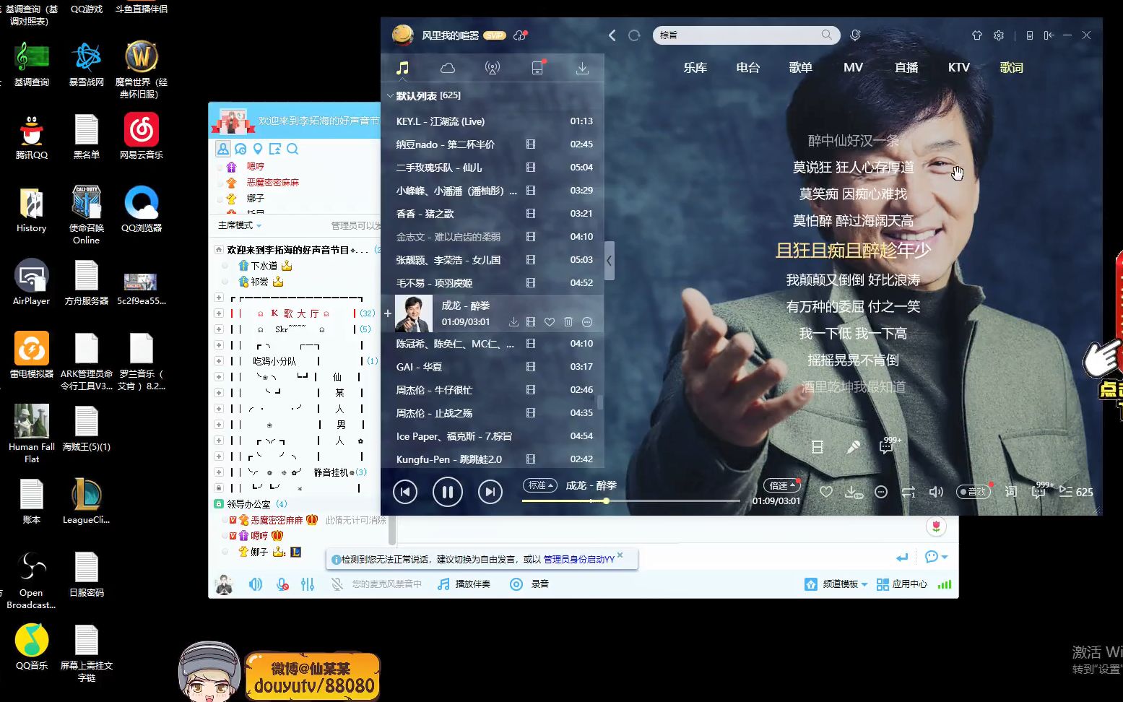The image size is (1123, 702).
Task: Toggle the 播放伴奏 accompaniment button in YY
Action: [464, 584]
